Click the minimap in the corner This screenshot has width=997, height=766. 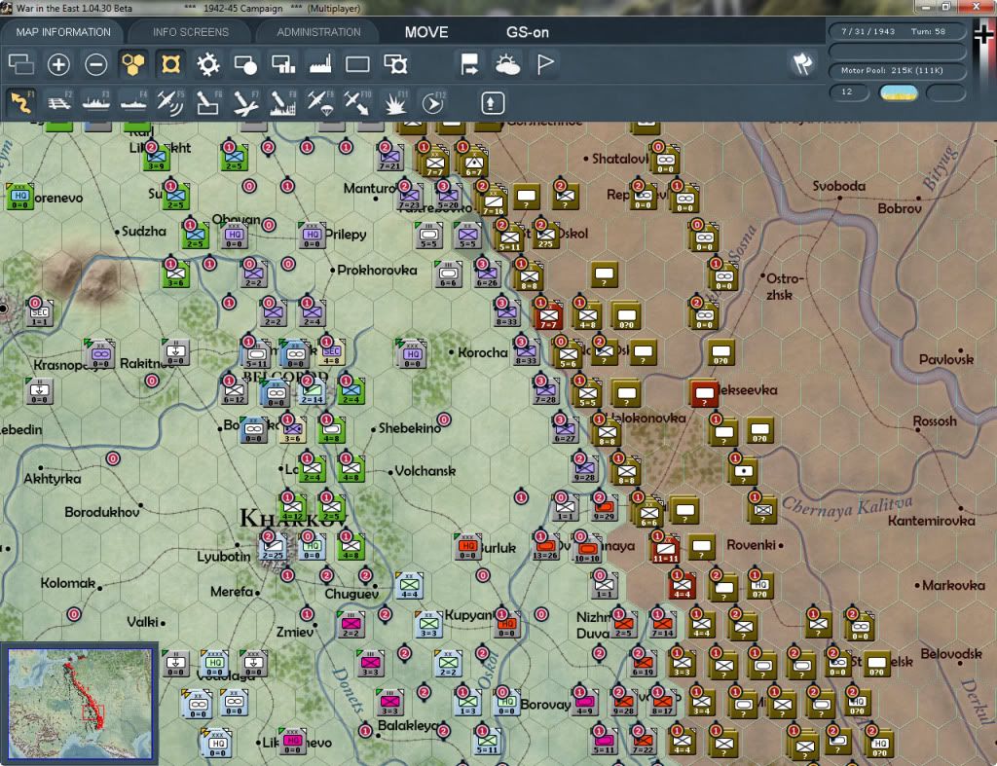[x=80, y=704]
